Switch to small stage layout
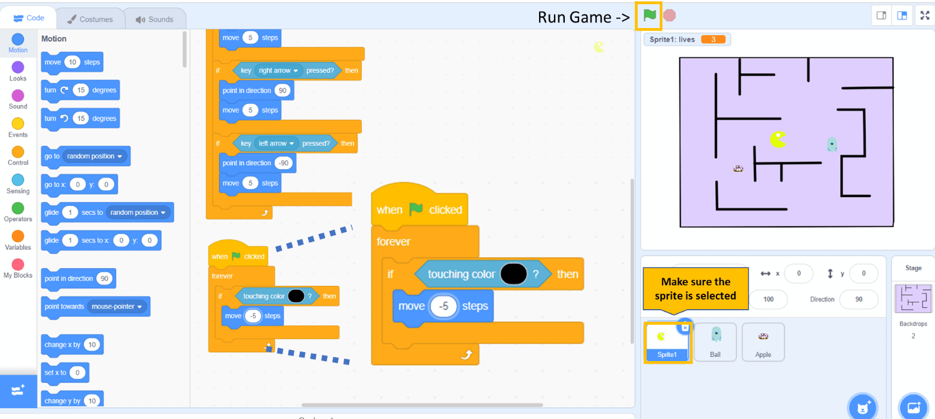The image size is (935, 419). tap(881, 16)
